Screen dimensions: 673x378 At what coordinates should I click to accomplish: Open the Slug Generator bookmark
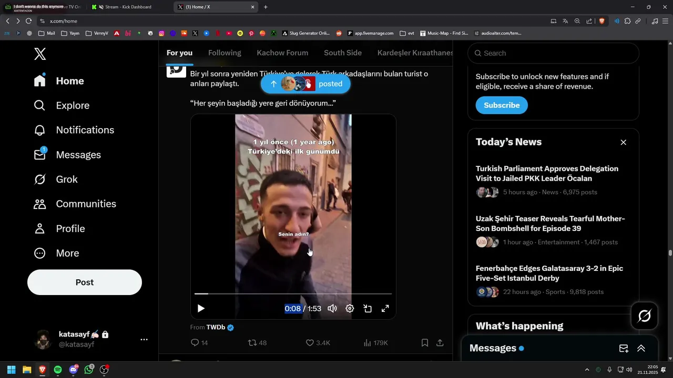[x=306, y=33]
